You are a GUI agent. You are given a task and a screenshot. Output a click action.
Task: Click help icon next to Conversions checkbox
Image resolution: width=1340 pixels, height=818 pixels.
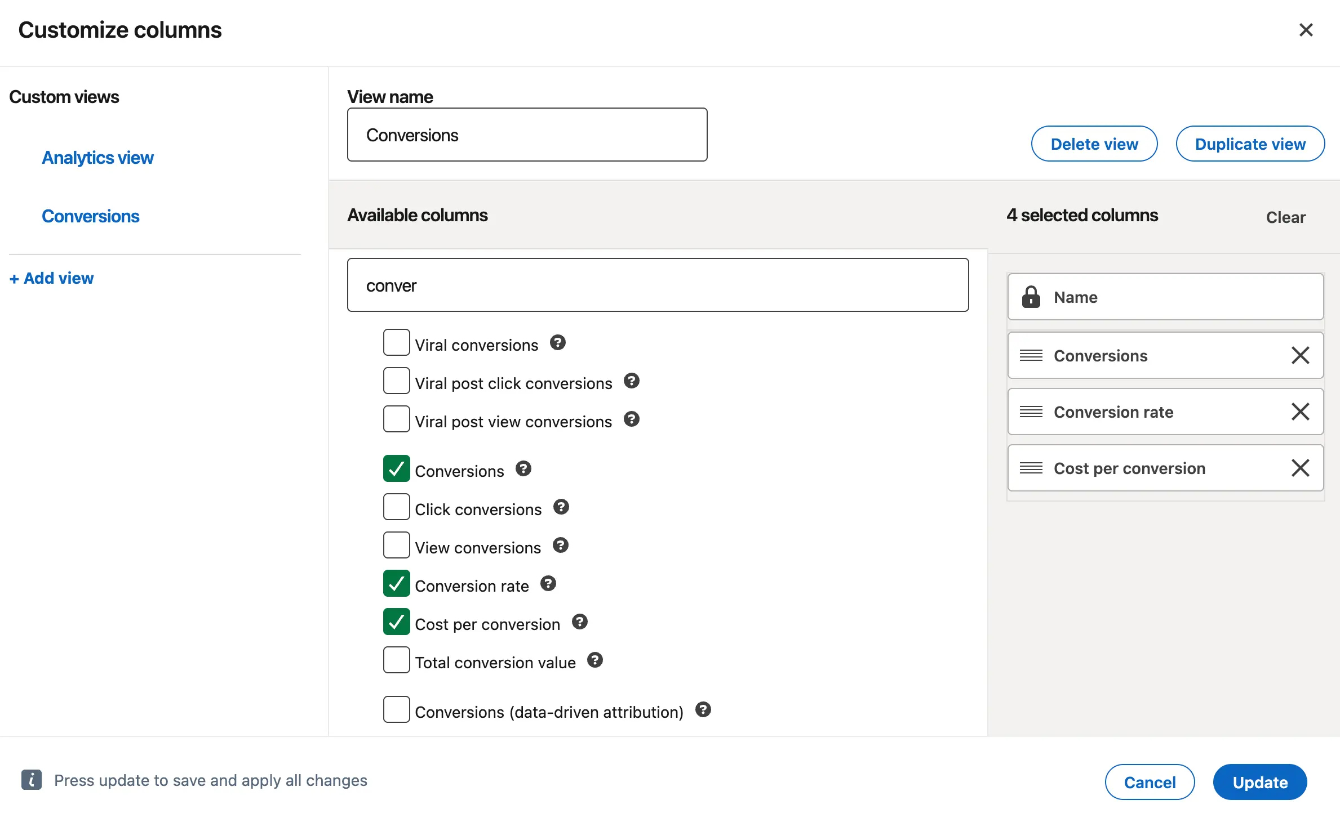[524, 468]
